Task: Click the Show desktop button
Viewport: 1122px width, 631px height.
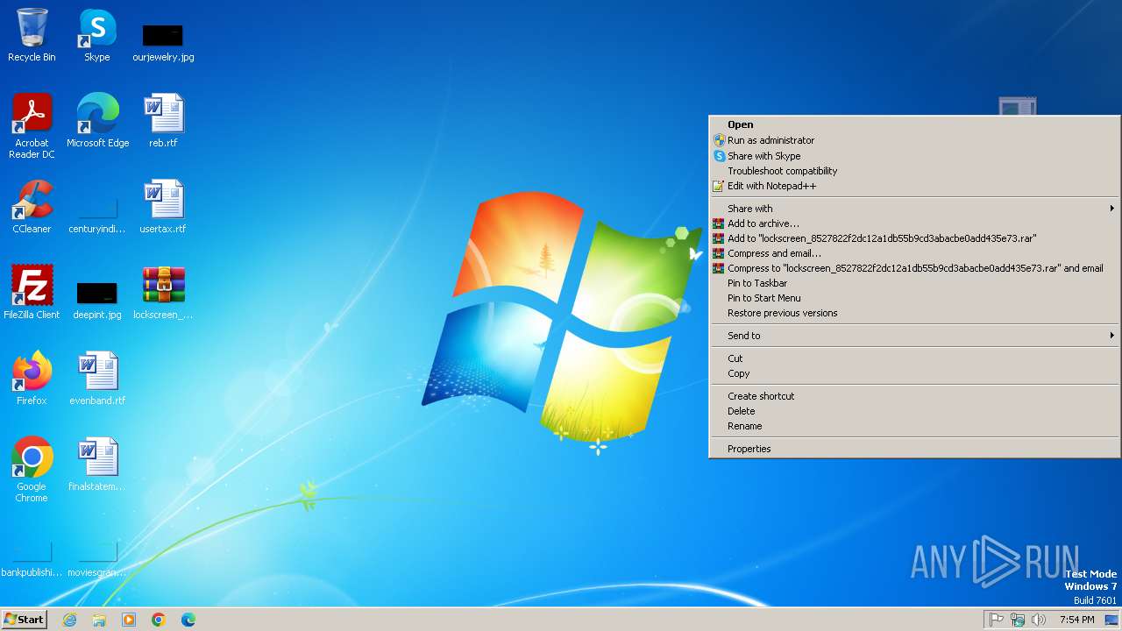Action: [1111, 620]
